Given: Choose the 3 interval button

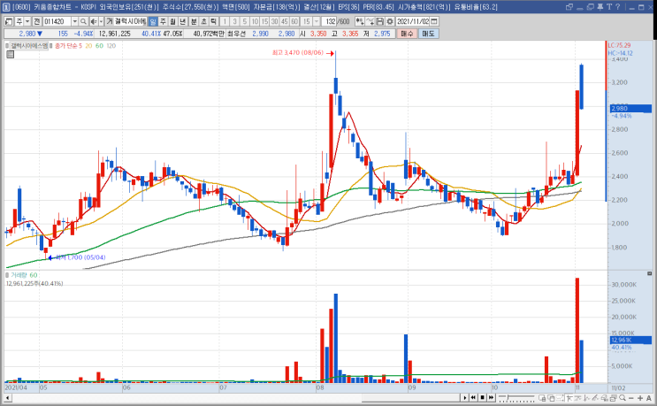Looking at the screenshot, I should [x=234, y=21].
